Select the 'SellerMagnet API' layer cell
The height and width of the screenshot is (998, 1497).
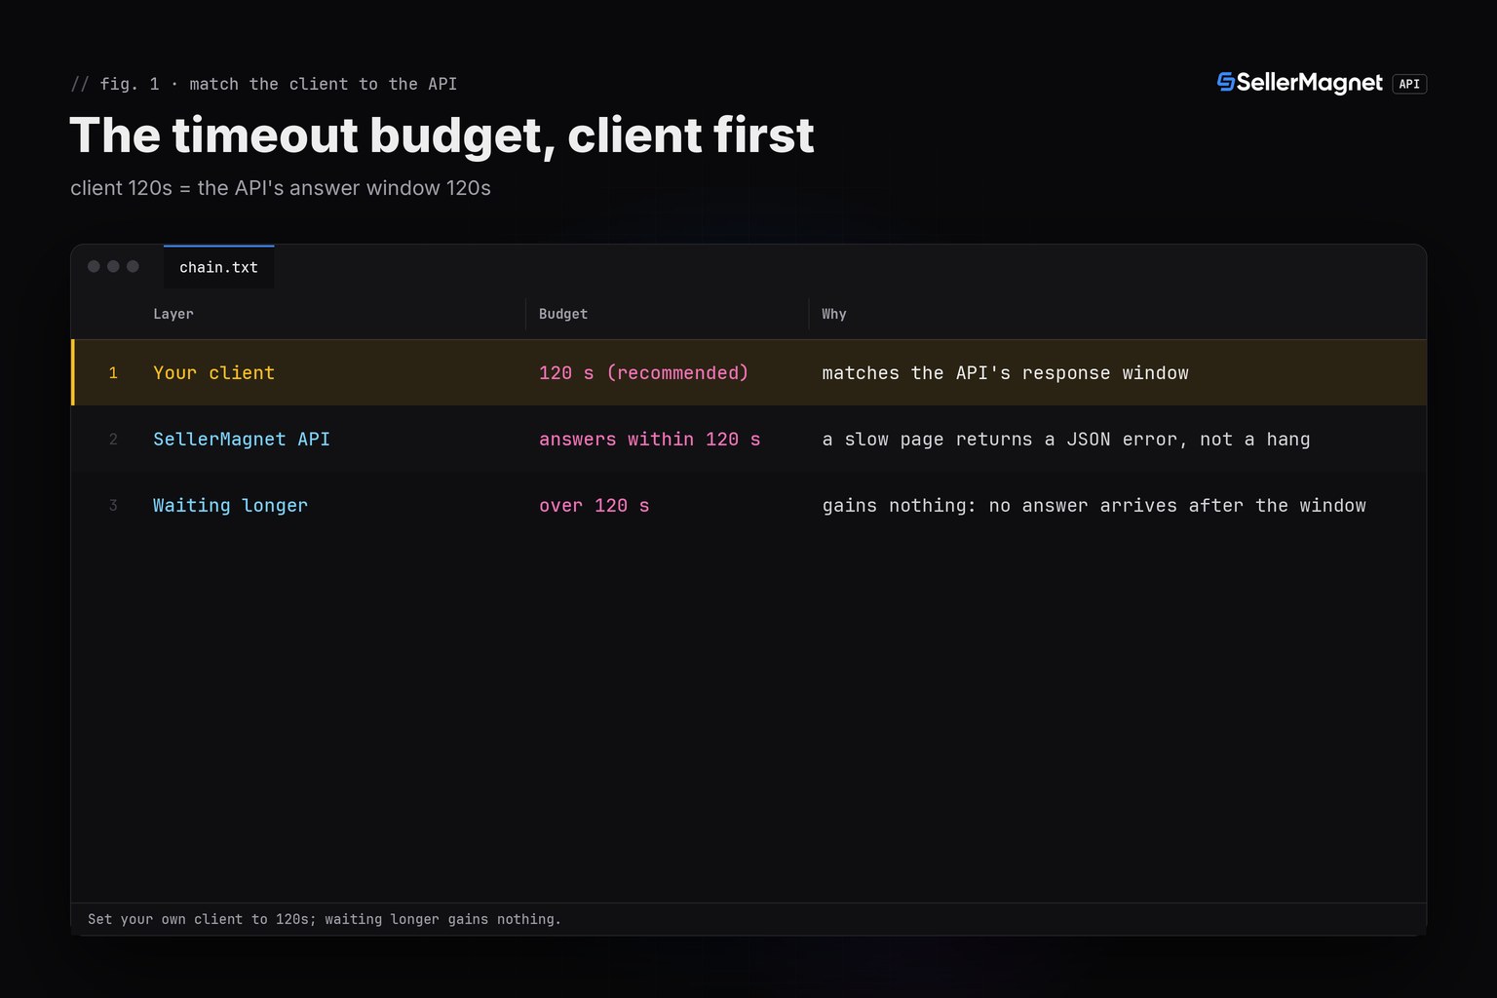(242, 439)
